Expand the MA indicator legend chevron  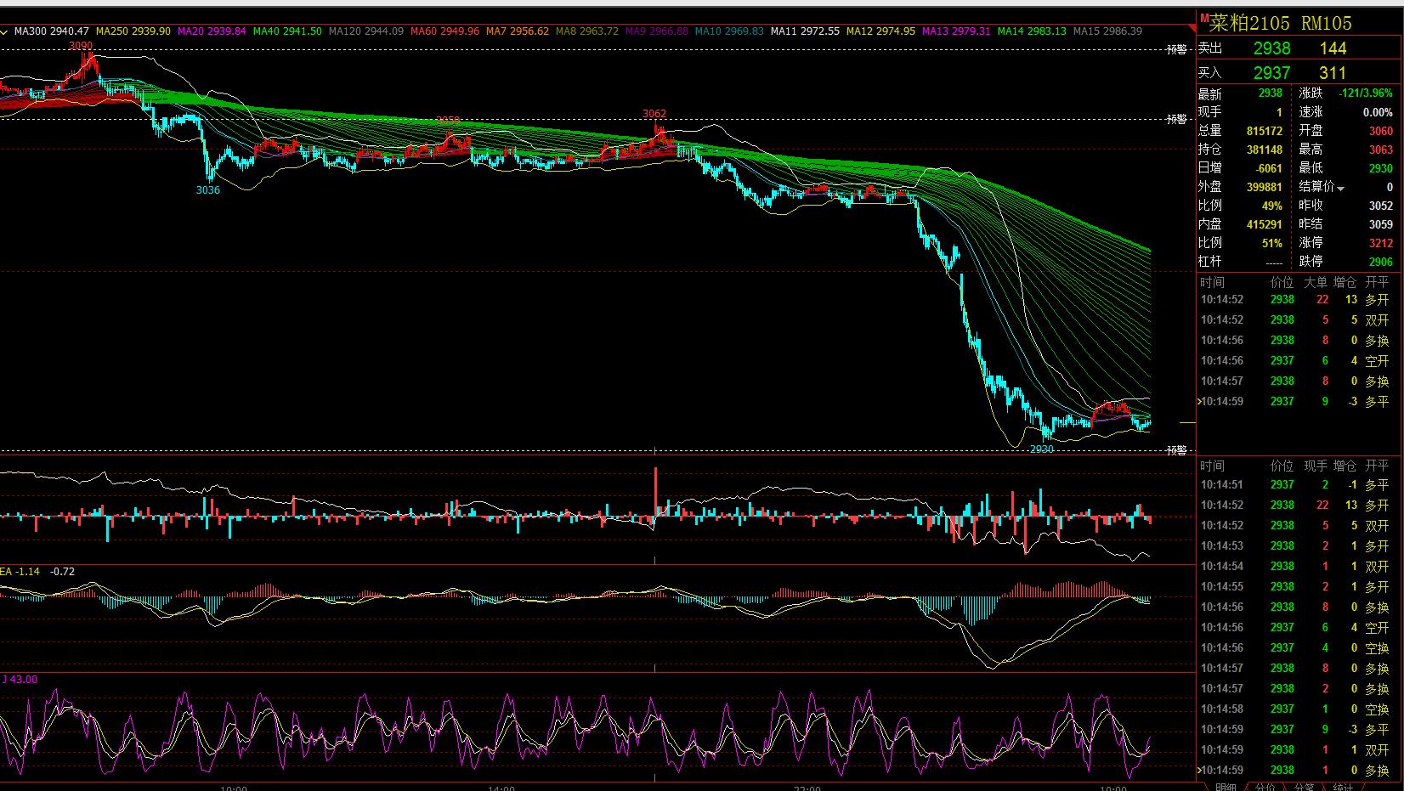coord(5,31)
